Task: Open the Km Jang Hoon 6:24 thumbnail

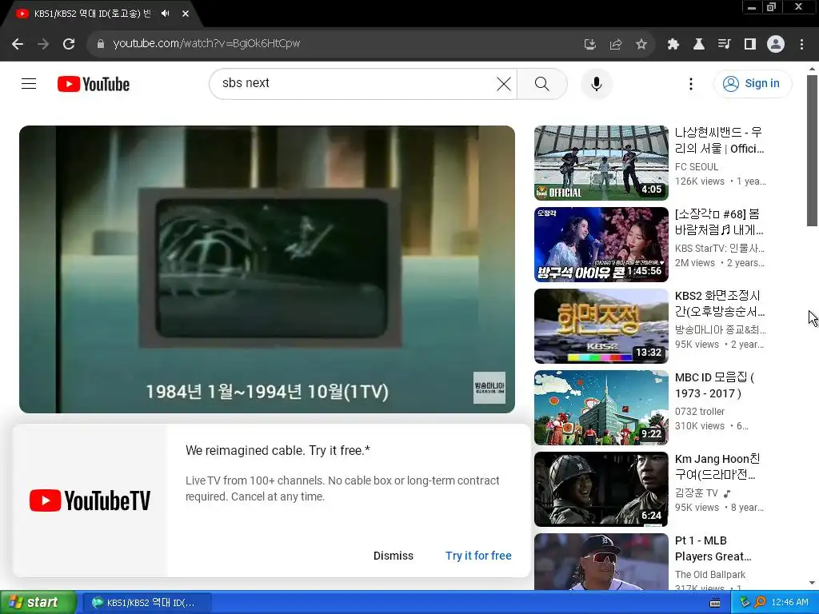Action: [601, 489]
